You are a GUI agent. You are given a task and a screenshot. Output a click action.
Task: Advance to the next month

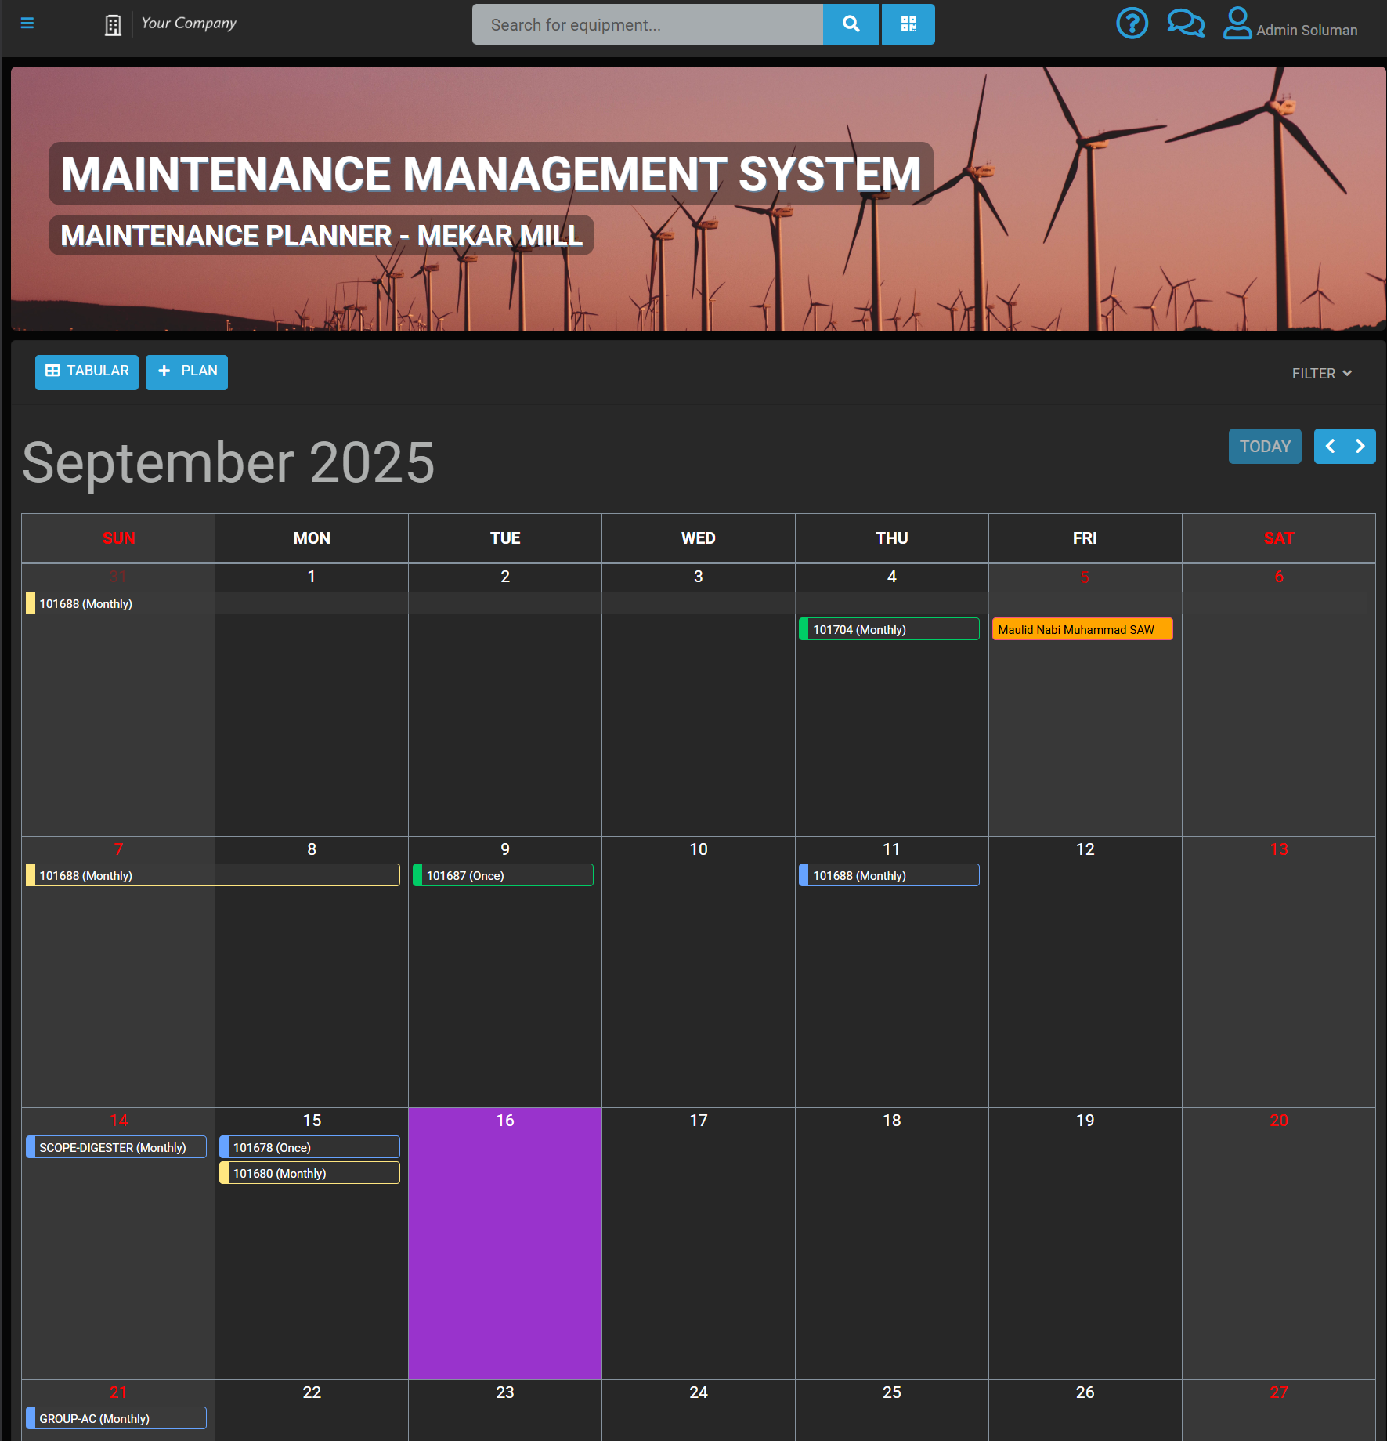(1360, 447)
